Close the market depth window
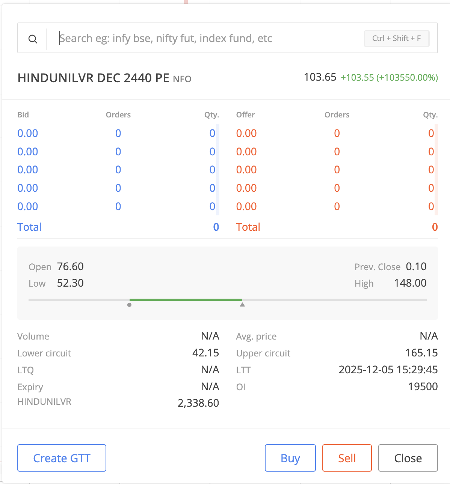Image resolution: width=450 pixels, height=484 pixels. (x=408, y=458)
